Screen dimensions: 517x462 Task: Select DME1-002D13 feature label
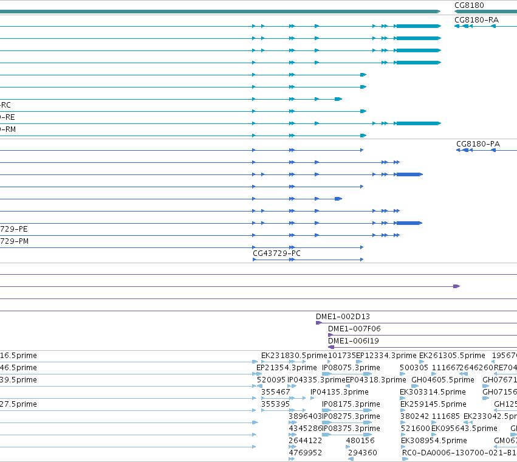(x=343, y=317)
